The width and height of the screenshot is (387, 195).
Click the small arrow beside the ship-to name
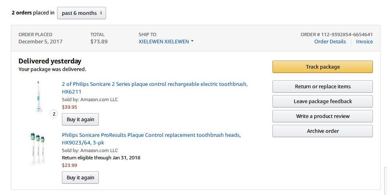tap(192, 41)
